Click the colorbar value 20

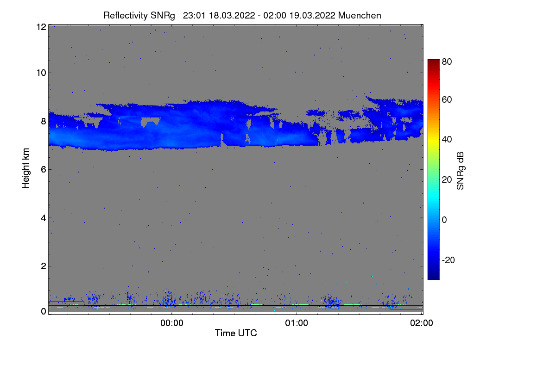tap(447, 180)
